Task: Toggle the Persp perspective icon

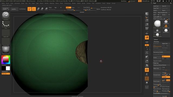Action: [x=147, y=29]
